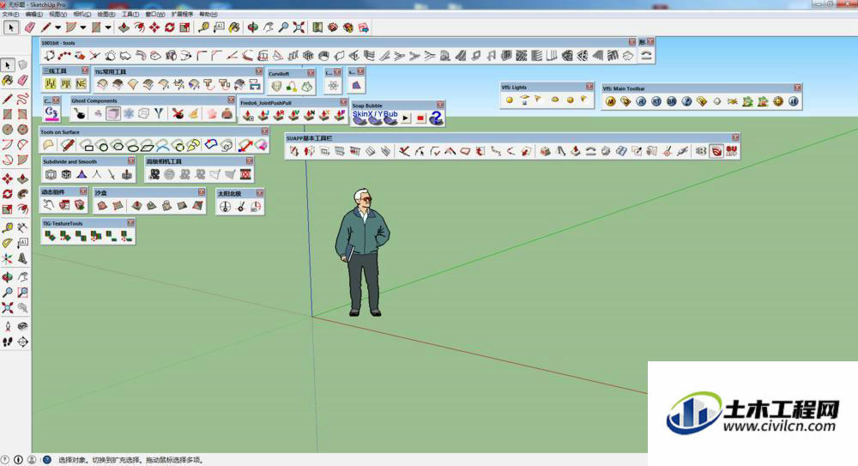
Task: Add a V-Ray Rectangle light
Action: click(x=525, y=100)
